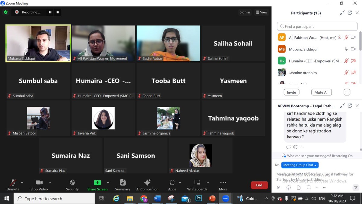The image size is (362, 204).
Task: Open Photoshop from the taskbar
Action: tap(198, 199)
